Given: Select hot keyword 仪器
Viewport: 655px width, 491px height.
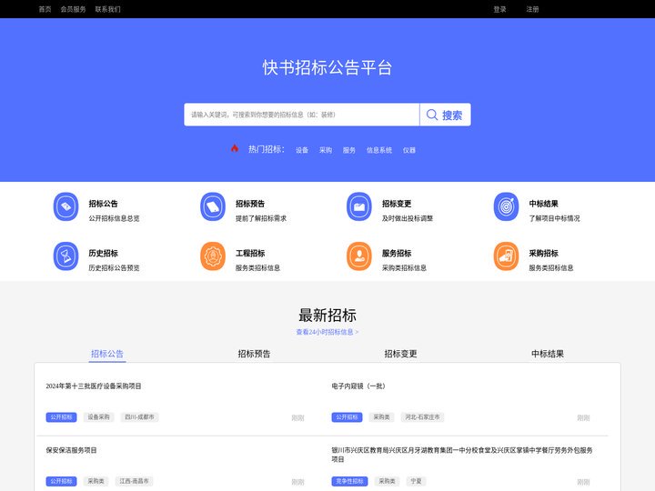Looking at the screenshot, I should [x=409, y=150].
